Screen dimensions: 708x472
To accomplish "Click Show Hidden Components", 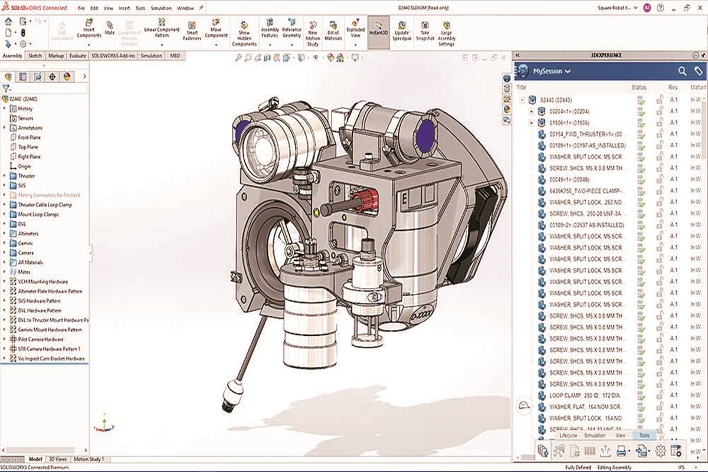I will pyautogui.click(x=244, y=29).
